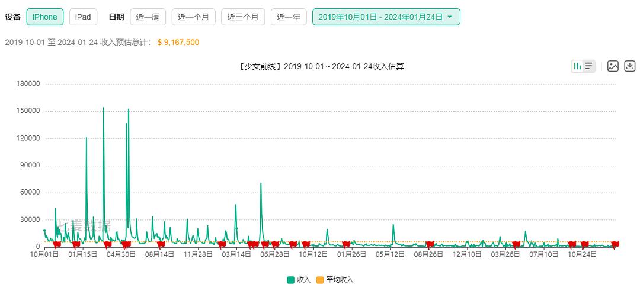
Task: Click the 30000 y-axis label
Action: tap(30, 219)
